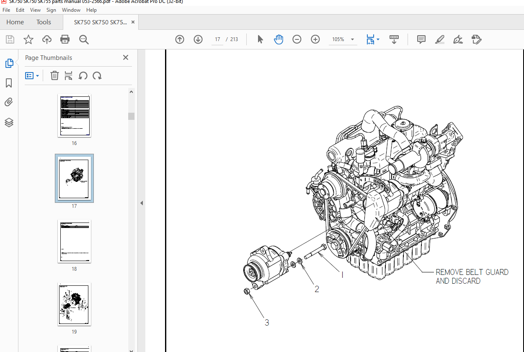Viewport: 524px width, 352px height.
Task: Click part callout number 3
Action: 266,323
